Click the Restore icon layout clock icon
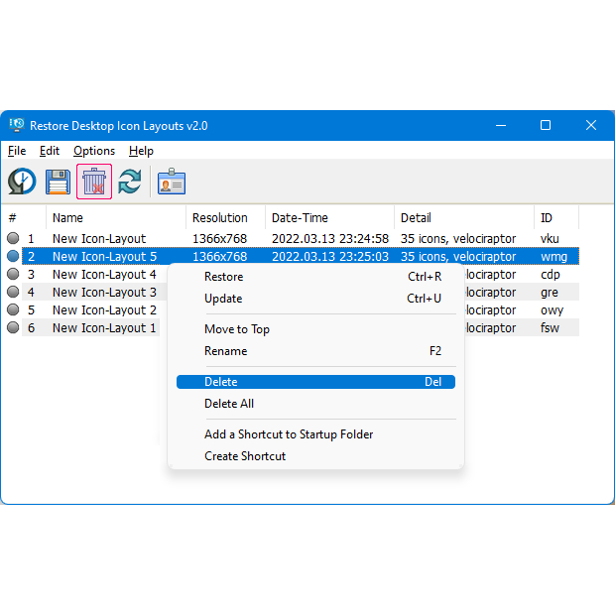Image resolution: width=615 pixels, height=615 pixels. pos(23,182)
